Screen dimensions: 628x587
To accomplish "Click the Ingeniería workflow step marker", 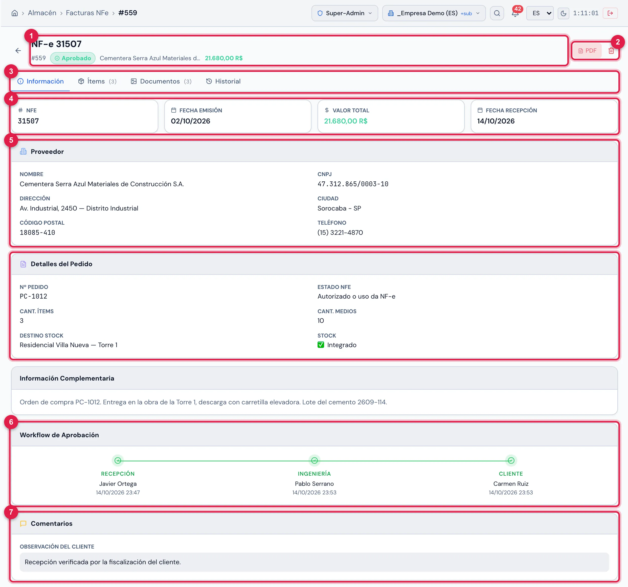I will [314, 460].
